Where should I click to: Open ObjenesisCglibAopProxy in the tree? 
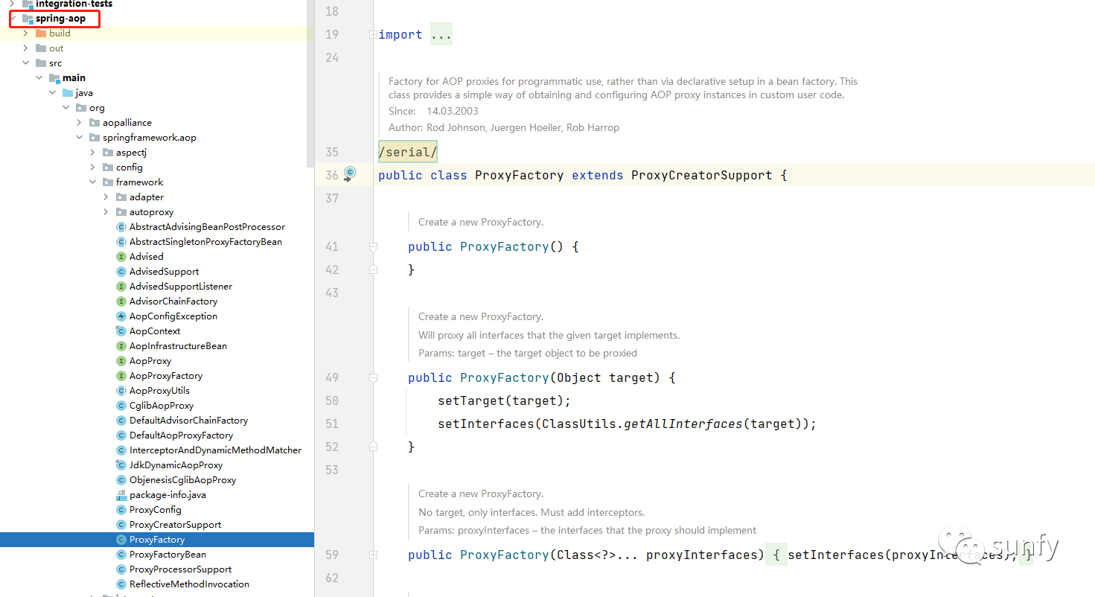coord(182,480)
